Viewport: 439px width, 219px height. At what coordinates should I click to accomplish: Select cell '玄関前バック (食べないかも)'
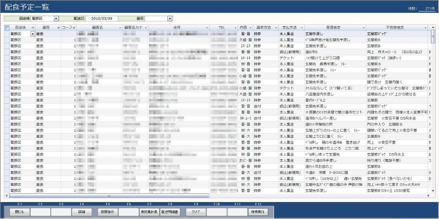pos(397,178)
